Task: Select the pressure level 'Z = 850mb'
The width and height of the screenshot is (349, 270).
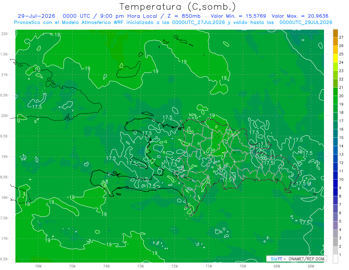Action: pos(184,16)
